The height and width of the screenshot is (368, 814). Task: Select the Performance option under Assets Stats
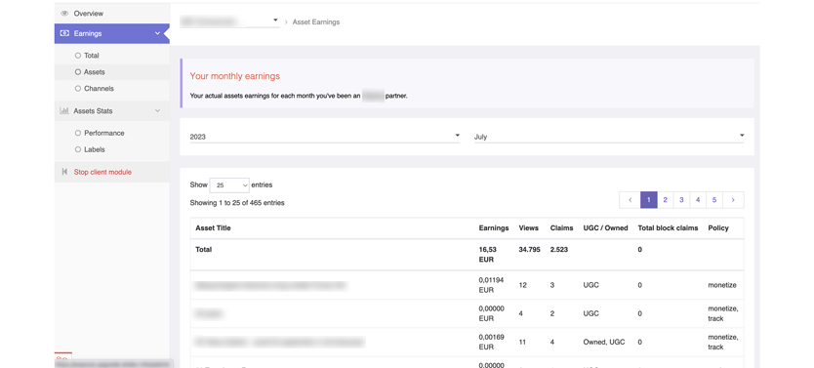(100, 133)
